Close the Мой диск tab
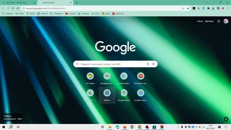 click(x=35, y=3)
